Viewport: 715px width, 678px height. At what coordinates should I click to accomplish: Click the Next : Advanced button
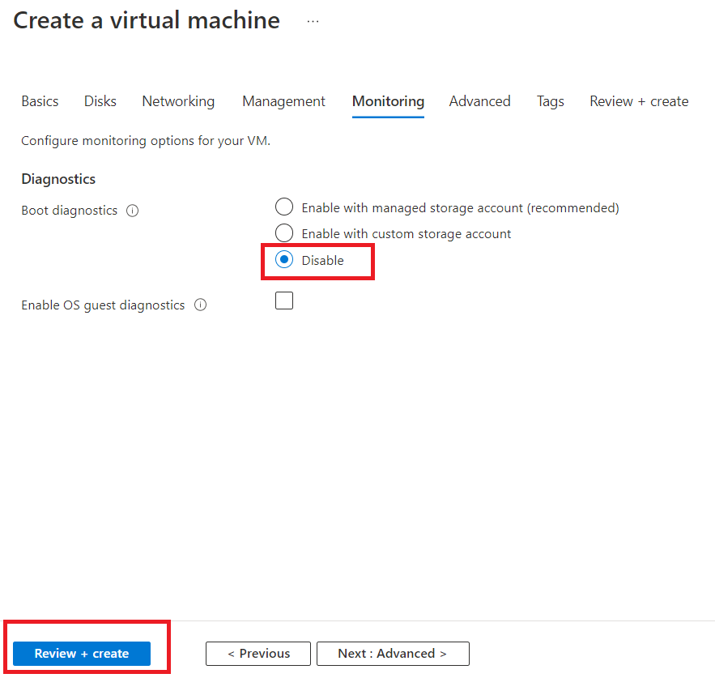[393, 654]
